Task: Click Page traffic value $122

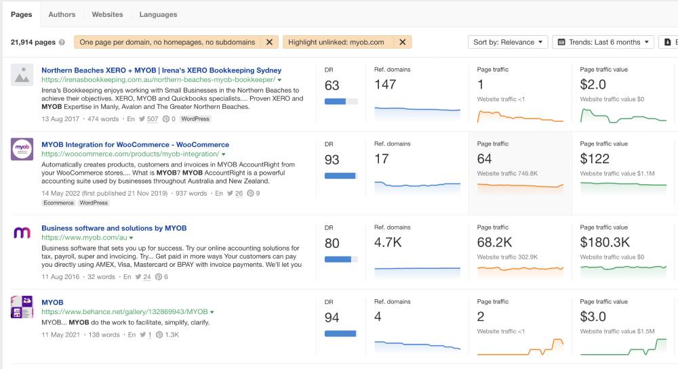Action: tap(595, 159)
